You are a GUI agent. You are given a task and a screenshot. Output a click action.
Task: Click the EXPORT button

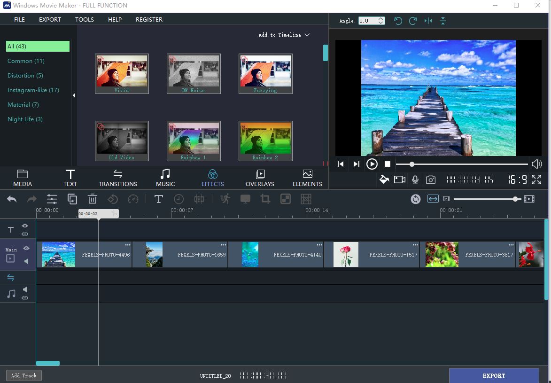tap(494, 375)
